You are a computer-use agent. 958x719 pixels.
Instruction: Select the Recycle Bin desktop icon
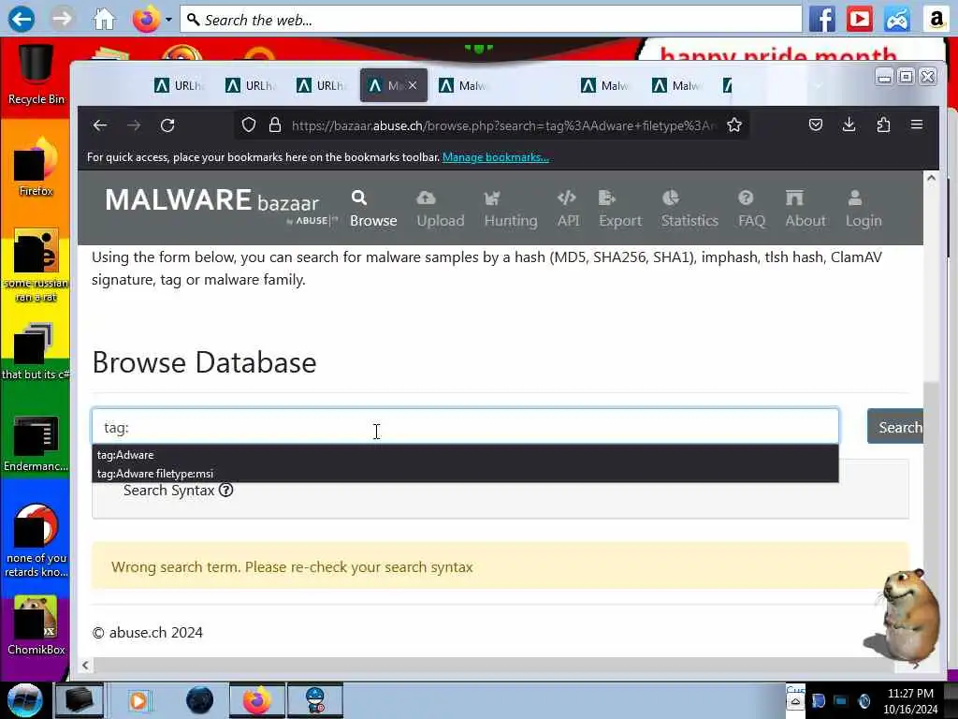(x=36, y=75)
